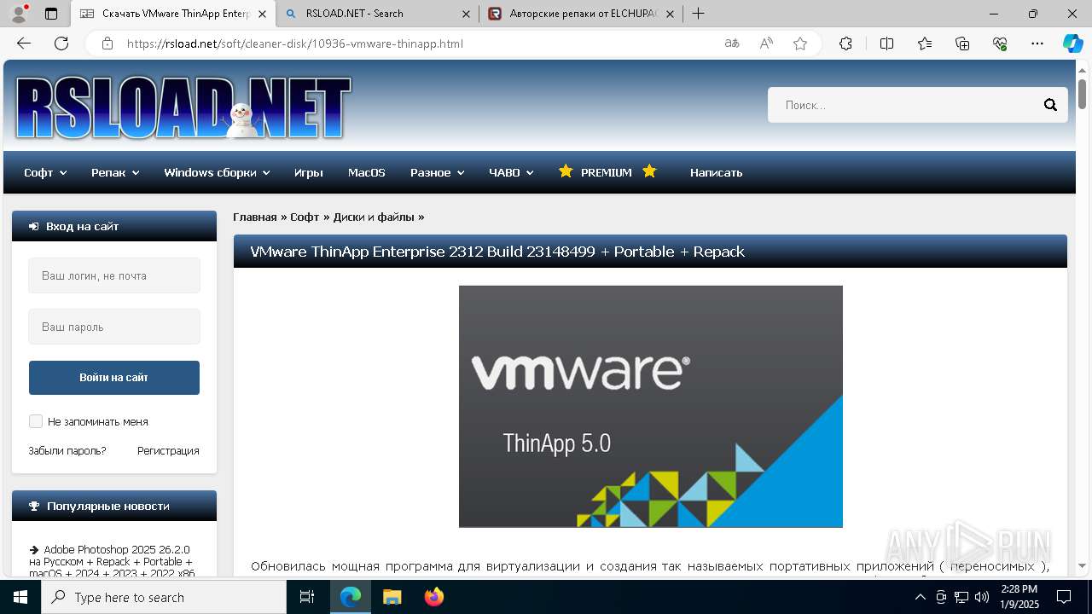Click the scrollbar down arrow
This screenshot has height=614, width=1092.
(x=1082, y=566)
